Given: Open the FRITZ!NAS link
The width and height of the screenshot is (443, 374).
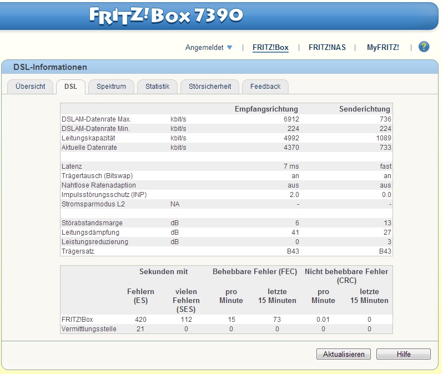Looking at the screenshot, I should pos(327,48).
